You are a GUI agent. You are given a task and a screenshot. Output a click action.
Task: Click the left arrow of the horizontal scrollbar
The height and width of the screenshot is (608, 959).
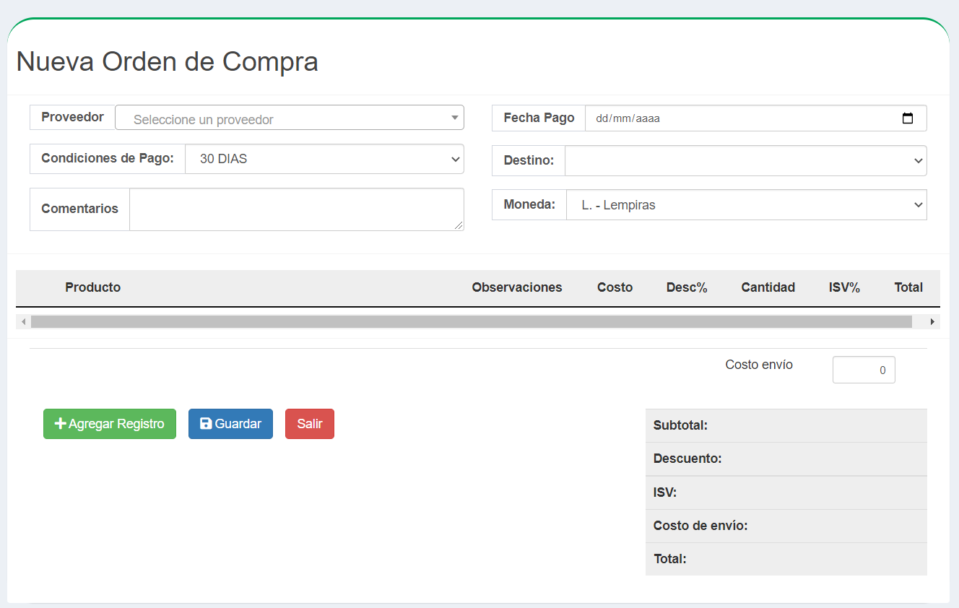24,321
